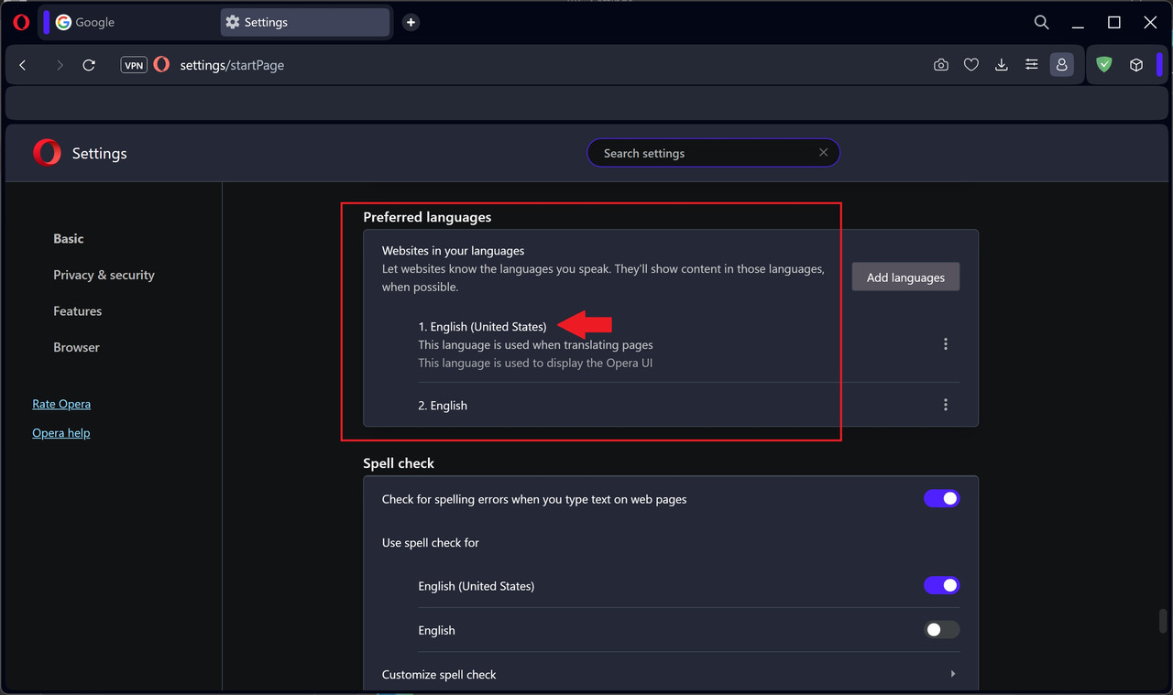Click the "Spell check" section heading
1173x695 pixels.
[399, 463]
